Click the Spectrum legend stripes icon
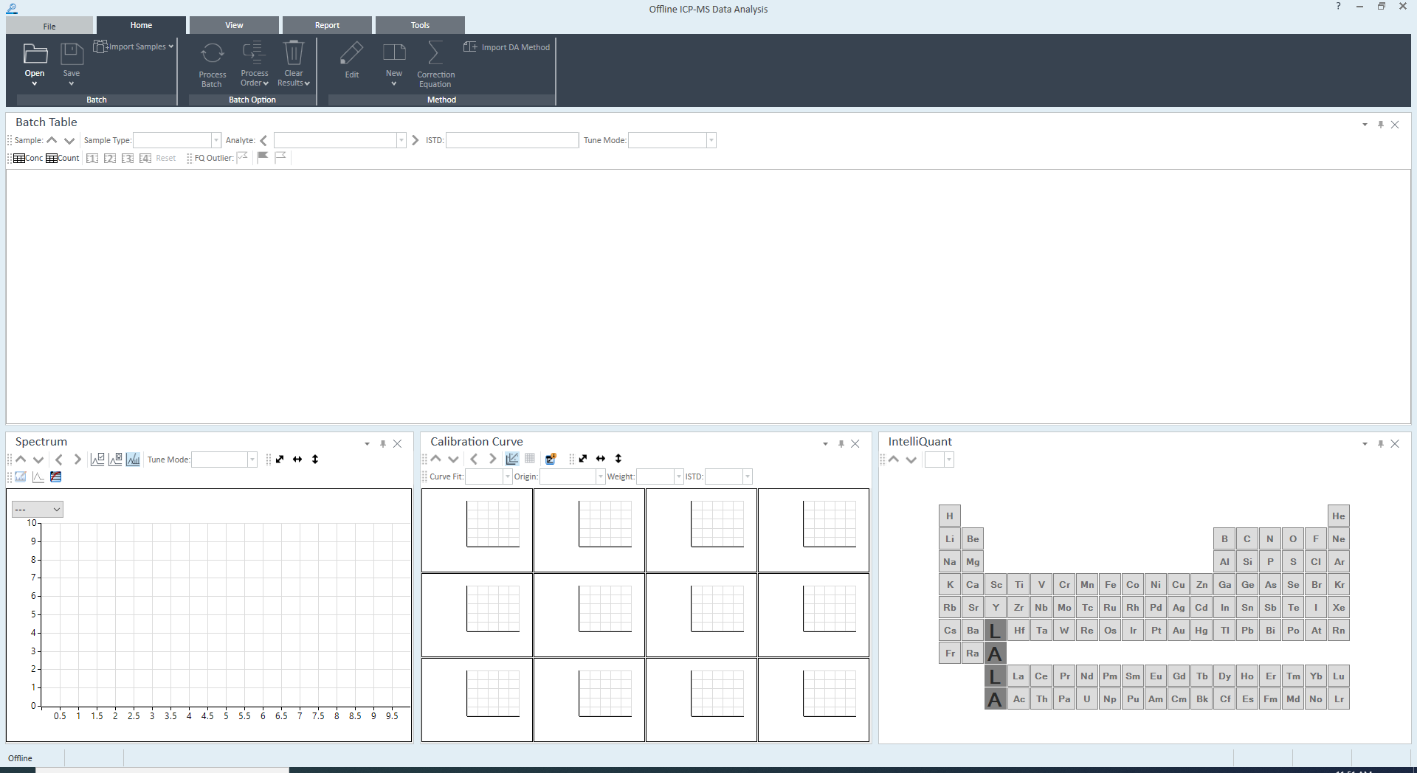The width and height of the screenshot is (1417, 773). (x=56, y=477)
